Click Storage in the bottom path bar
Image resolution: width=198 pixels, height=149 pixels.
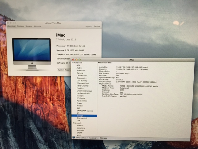[104, 138]
